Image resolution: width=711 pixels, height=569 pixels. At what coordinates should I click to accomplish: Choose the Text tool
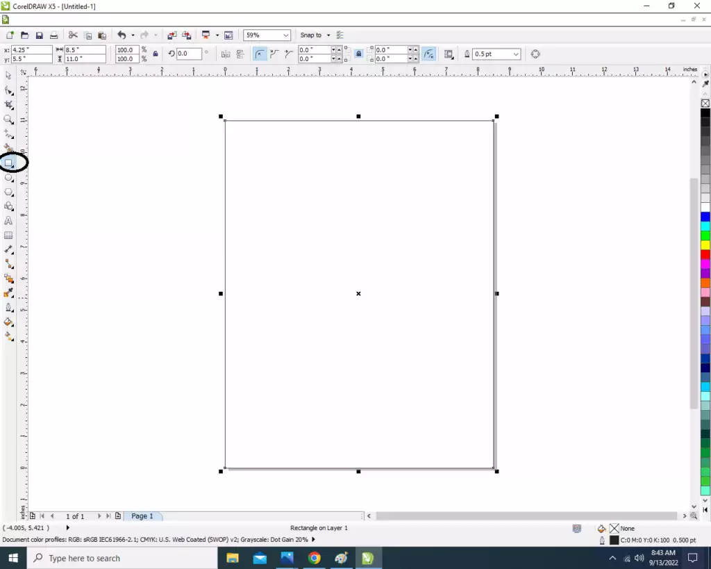[8, 220]
